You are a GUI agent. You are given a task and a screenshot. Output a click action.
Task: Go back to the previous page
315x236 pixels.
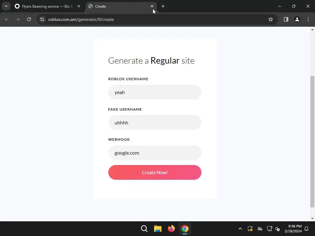click(7, 19)
